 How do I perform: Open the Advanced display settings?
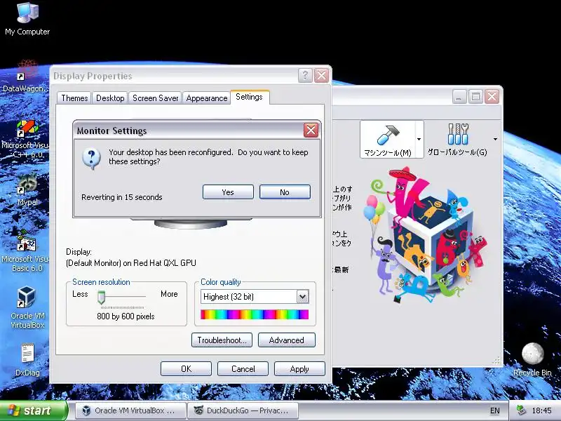point(287,340)
